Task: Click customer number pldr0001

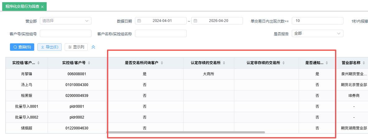Action: pos(77,106)
